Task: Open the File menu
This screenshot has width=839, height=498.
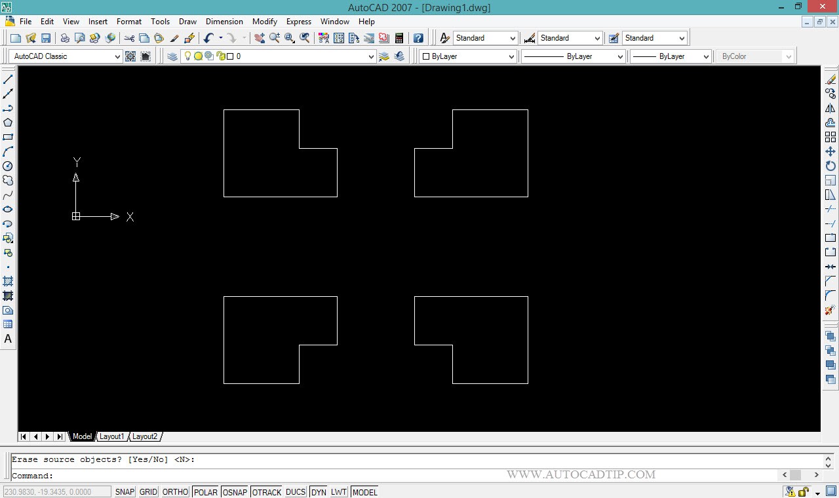Action: [x=26, y=21]
